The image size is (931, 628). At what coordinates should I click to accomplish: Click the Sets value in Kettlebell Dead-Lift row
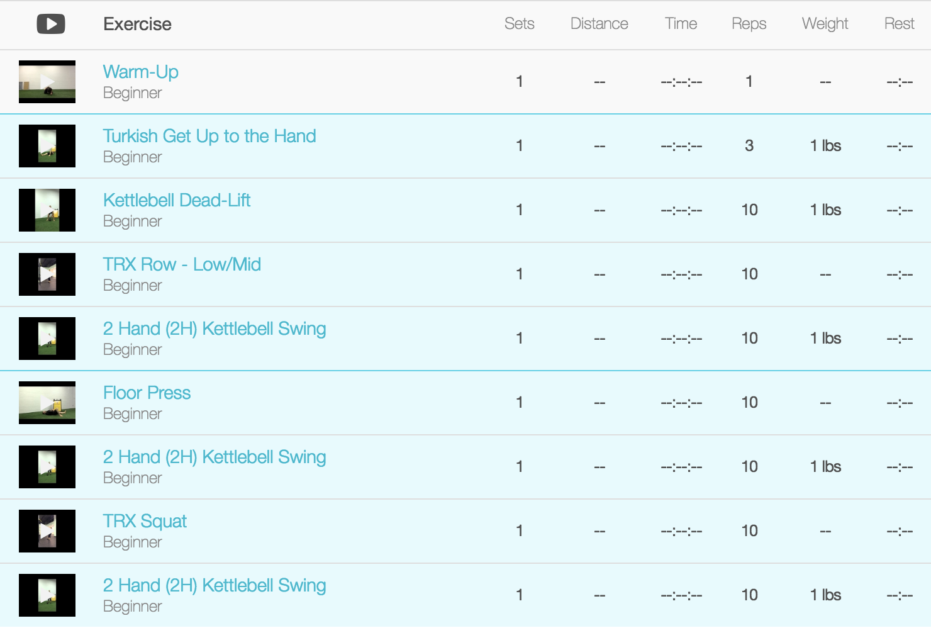(519, 210)
